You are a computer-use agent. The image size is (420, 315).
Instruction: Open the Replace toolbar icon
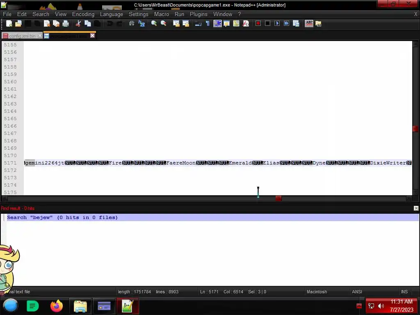(141, 23)
